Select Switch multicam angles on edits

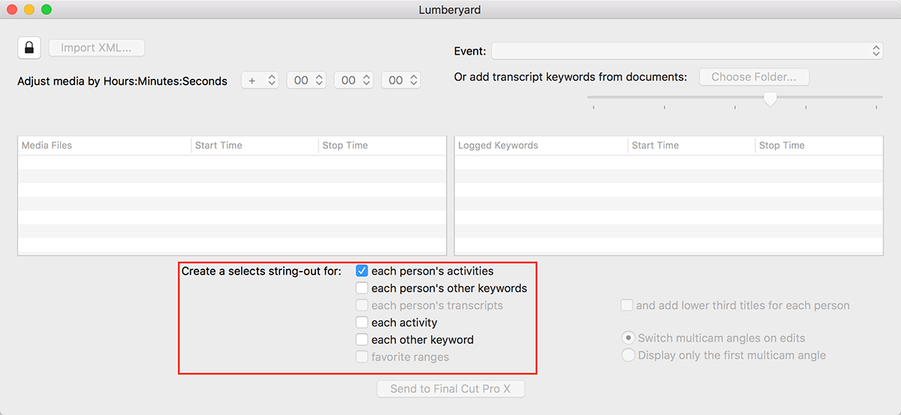(x=628, y=338)
